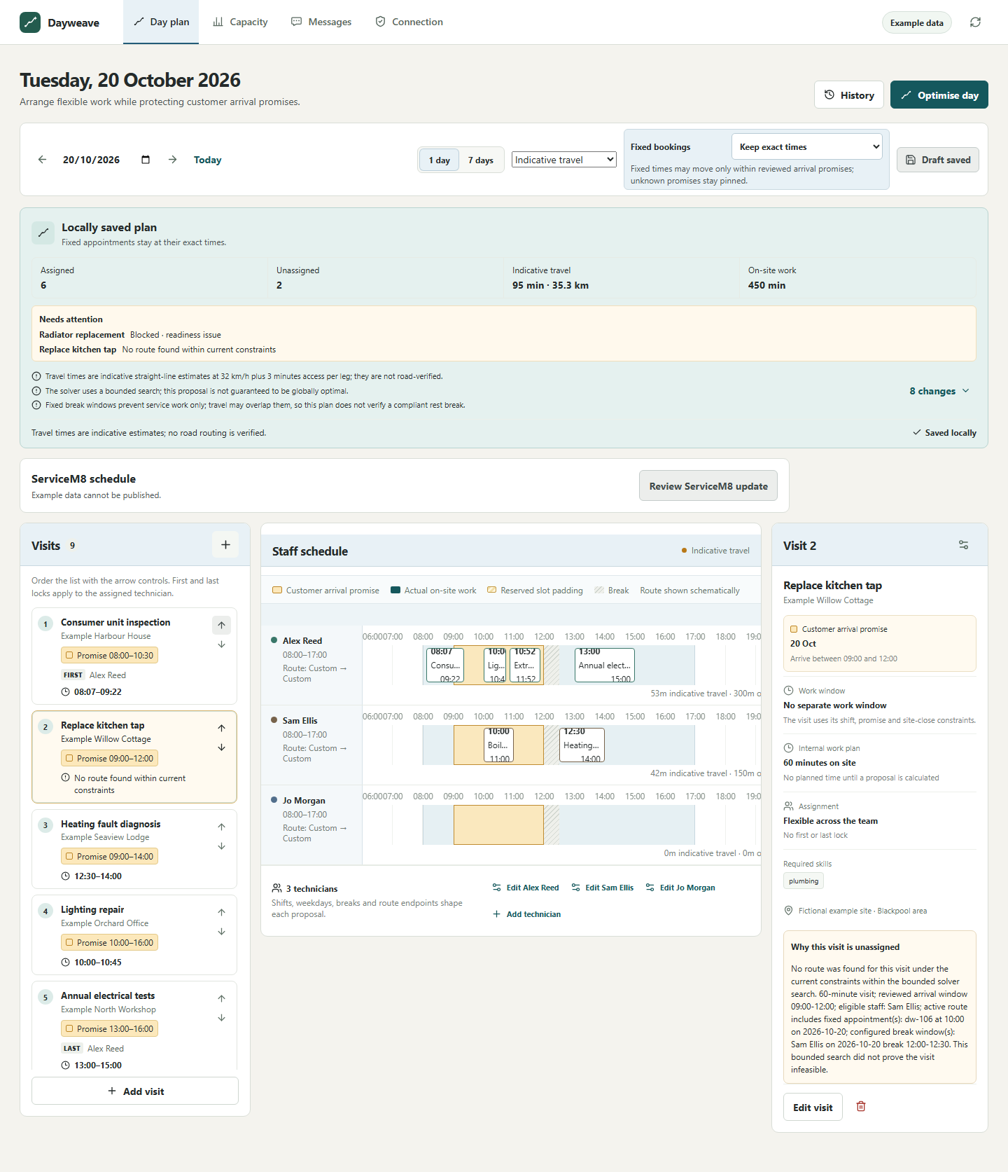Open Edit Jo Morgan
Screen dimensions: 1008x1172
[x=680, y=888]
